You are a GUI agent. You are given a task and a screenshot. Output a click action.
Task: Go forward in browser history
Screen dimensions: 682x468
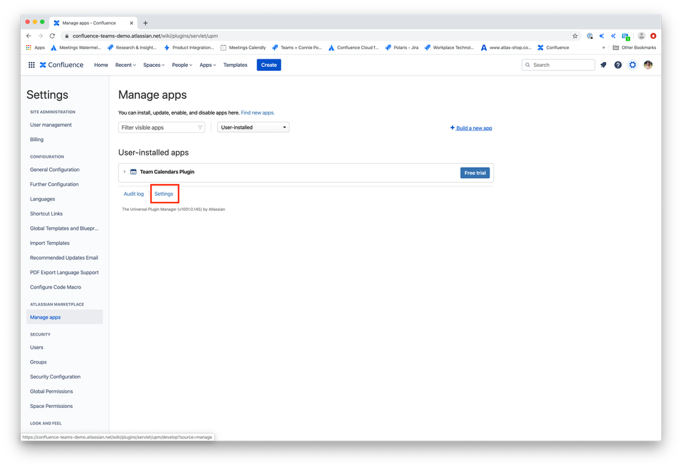40,36
